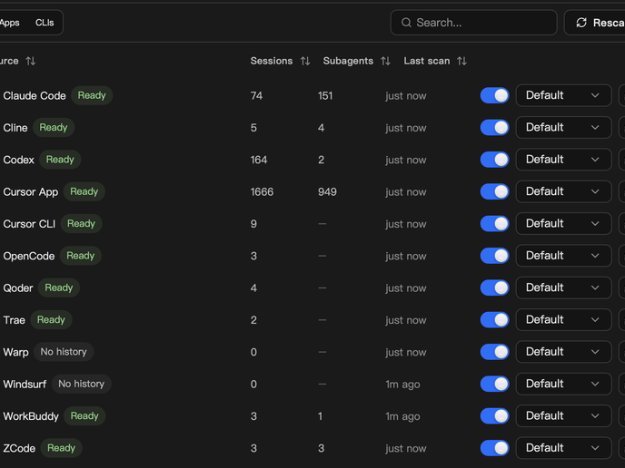Select the Claude Code source name
Viewport: 625px width, 468px height.
[x=35, y=96]
